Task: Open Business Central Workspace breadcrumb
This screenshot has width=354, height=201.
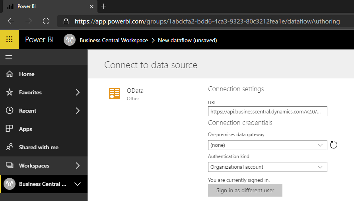Action: point(114,40)
